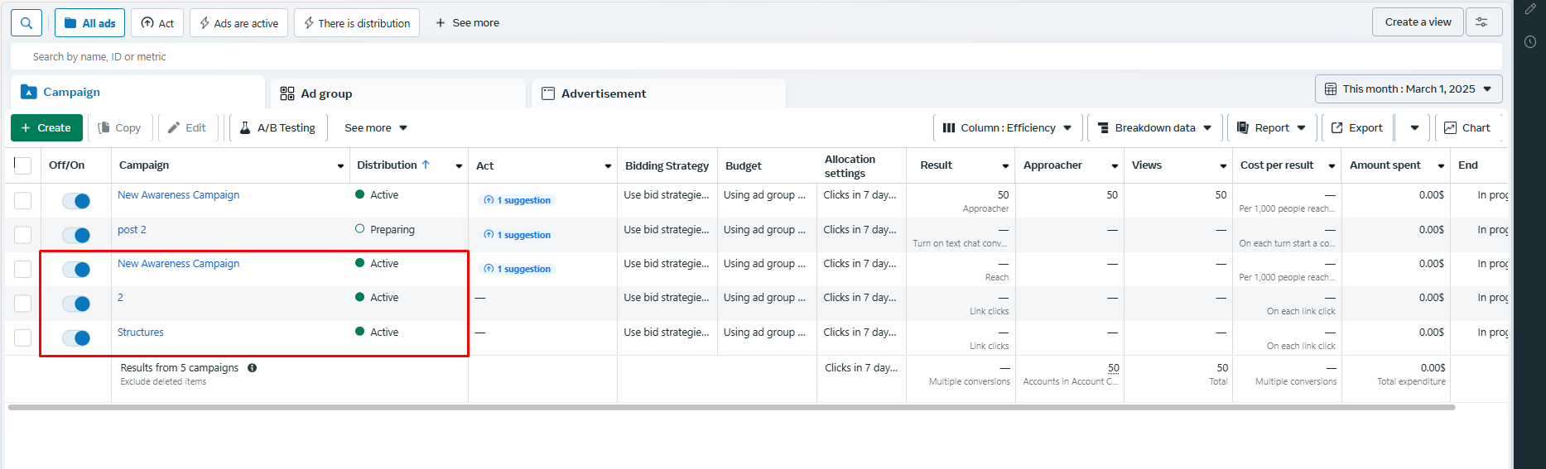Open the Campaign column header dropdown arrow
This screenshot has width=1546, height=469.
[x=340, y=166]
